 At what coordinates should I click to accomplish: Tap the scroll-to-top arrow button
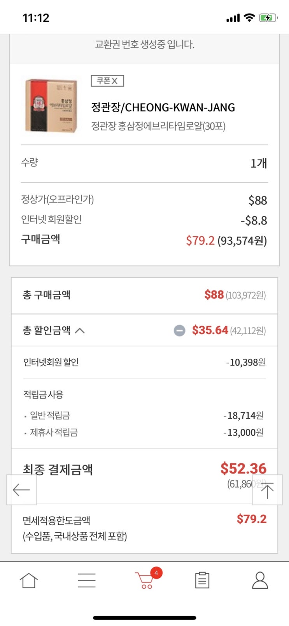[267, 490]
